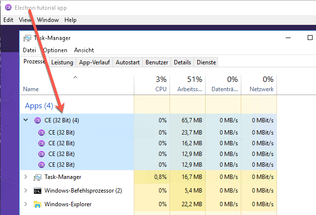This screenshot has height=215, width=316.
Task: Sort by the CPU column header
Action: pos(152,84)
